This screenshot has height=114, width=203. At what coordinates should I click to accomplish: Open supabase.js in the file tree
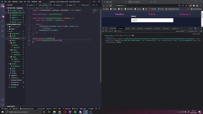click(16, 66)
